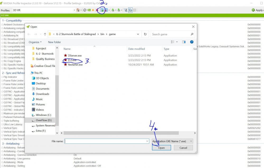The height and width of the screenshot is (168, 264).
Task: Open the dialog help question mark
Action: click(192, 42)
